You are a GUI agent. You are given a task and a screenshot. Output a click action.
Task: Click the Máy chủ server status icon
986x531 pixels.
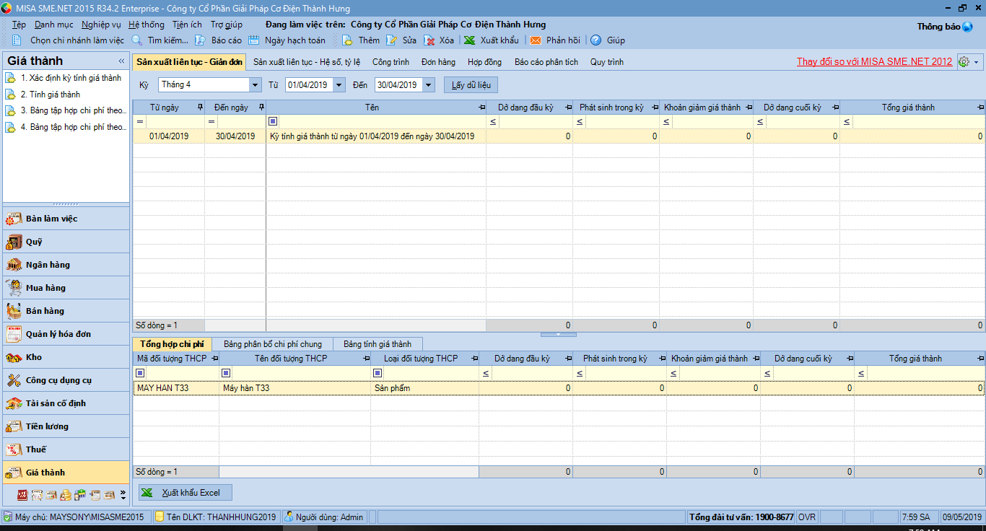pyautogui.click(x=7, y=517)
